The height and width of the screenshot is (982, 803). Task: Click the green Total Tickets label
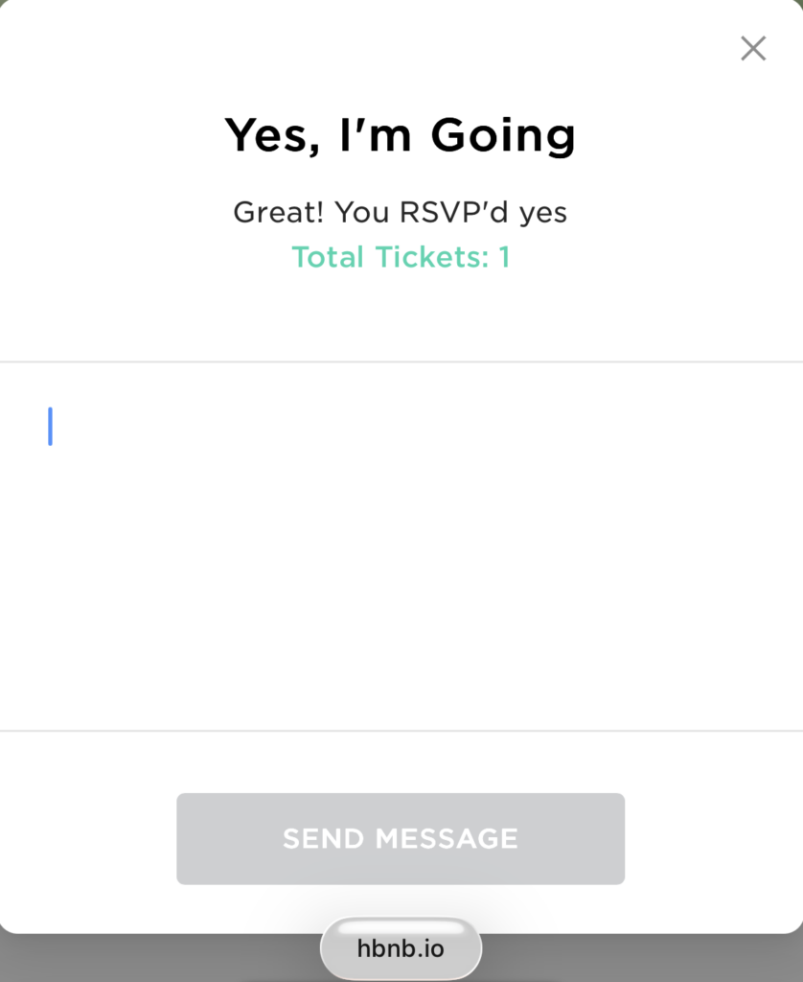pyautogui.click(x=389, y=257)
